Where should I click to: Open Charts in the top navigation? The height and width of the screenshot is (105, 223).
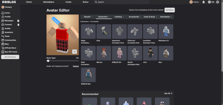tap(29, 2)
